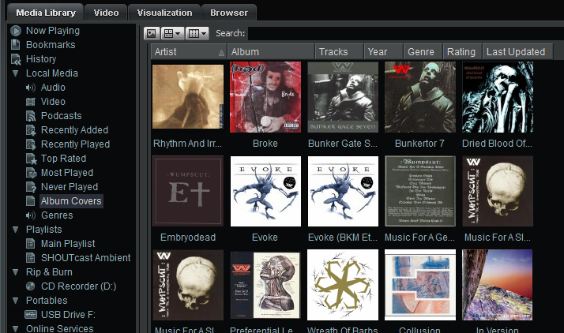
Task: Open the Recently Added list
Action: [74, 130]
